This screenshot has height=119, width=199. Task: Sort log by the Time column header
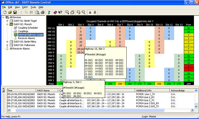point(22,91)
